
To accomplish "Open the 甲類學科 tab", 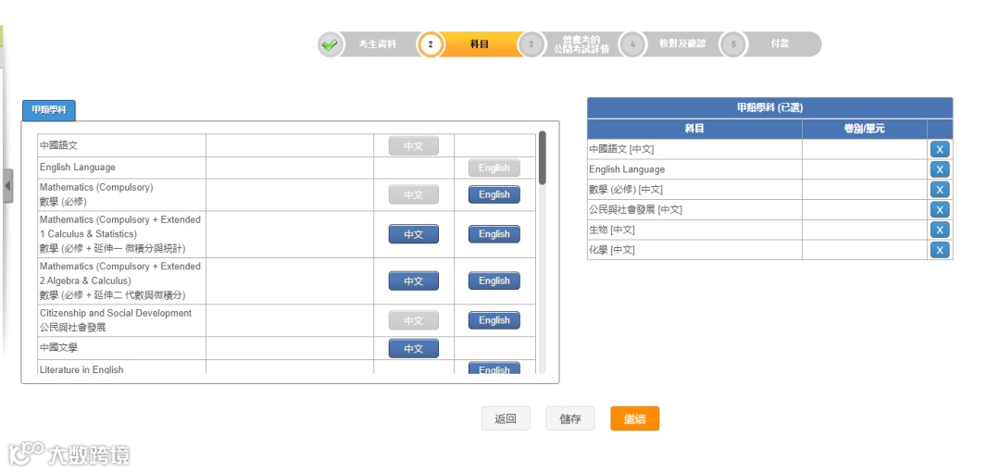I will [49, 110].
